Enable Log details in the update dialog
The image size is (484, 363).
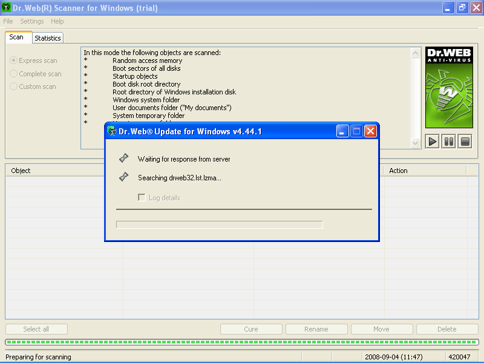click(142, 198)
